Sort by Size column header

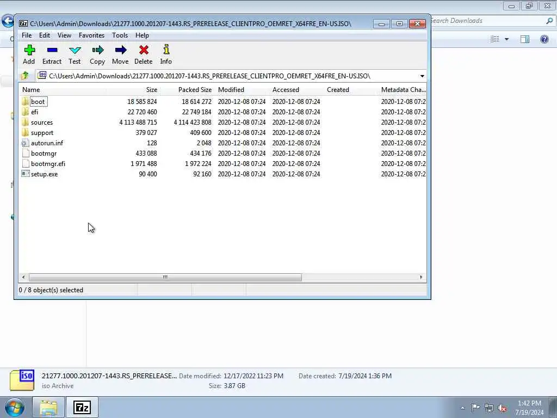coord(133,90)
